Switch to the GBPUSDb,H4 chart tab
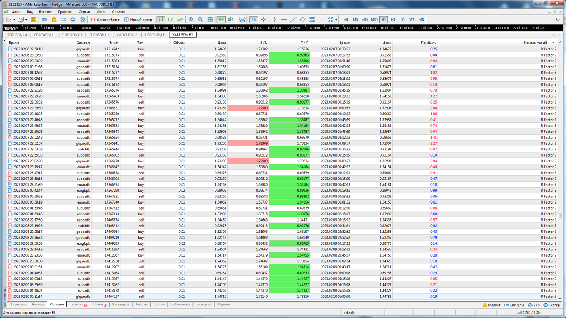Image resolution: width=566 pixels, height=318 pixels. 17,35
